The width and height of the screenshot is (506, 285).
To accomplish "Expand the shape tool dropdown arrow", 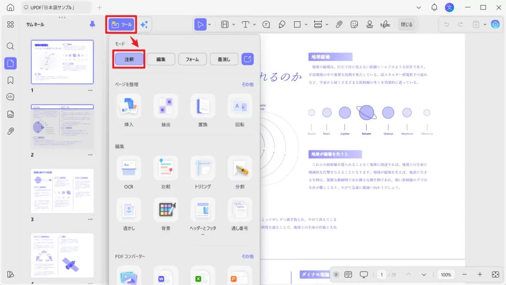I will coord(306,25).
